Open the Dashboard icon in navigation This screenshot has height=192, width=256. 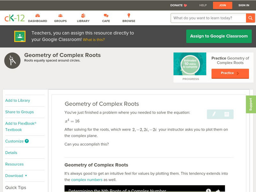click(37, 16)
